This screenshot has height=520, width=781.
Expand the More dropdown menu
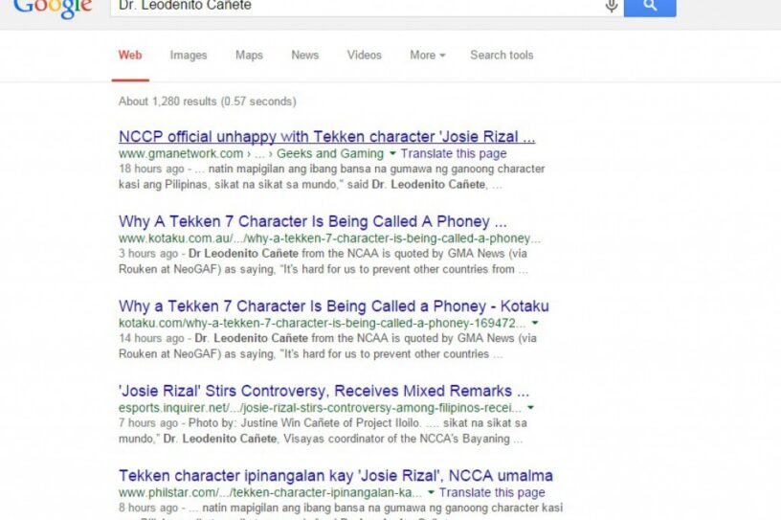click(x=428, y=56)
